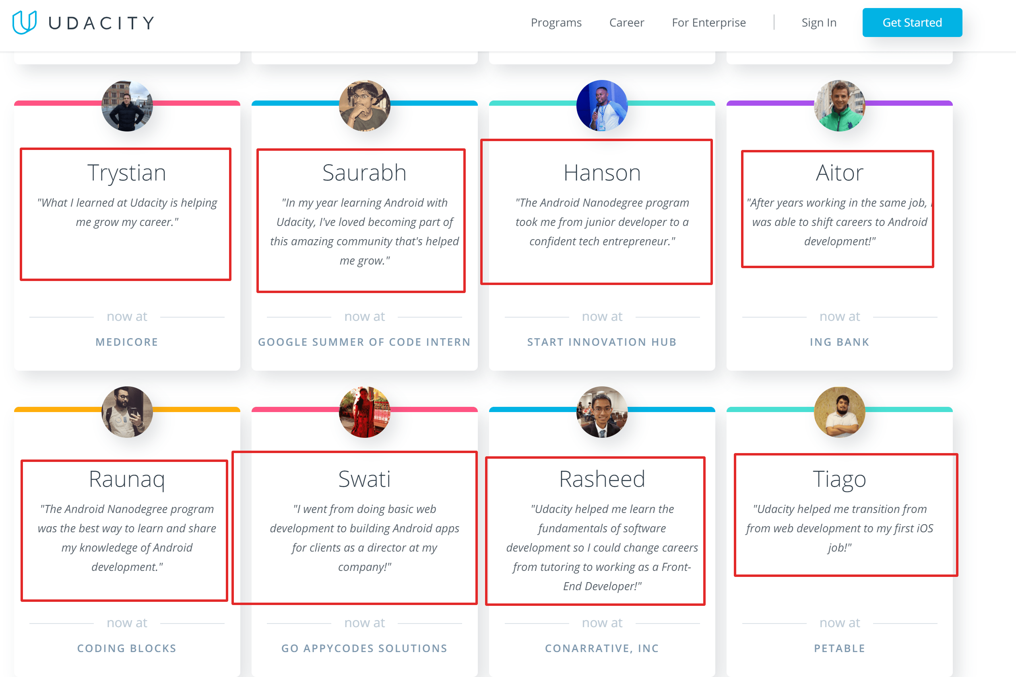Select Hanson's round profile photo
Image resolution: width=1016 pixels, height=677 pixels.
[x=602, y=106]
